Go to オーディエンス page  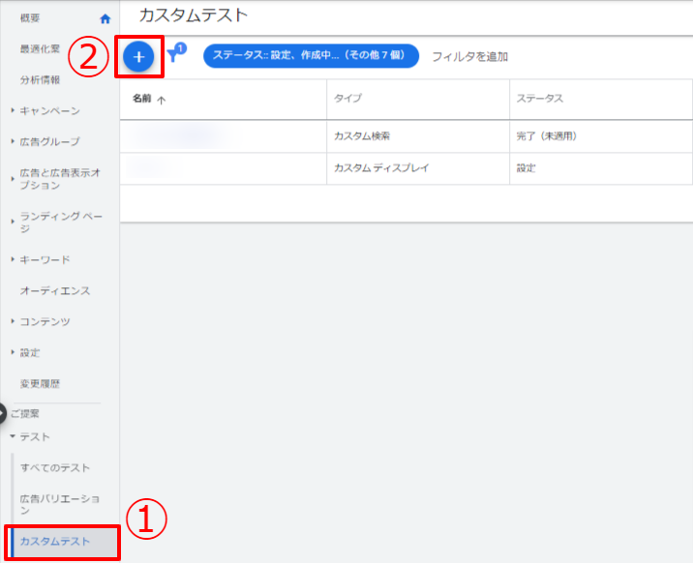click(x=54, y=291)
